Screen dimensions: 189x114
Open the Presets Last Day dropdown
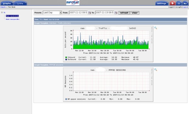pos(52,13)
